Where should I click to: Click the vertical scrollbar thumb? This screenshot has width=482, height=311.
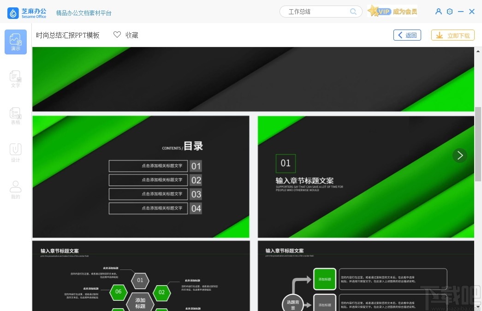coord(478,144)
